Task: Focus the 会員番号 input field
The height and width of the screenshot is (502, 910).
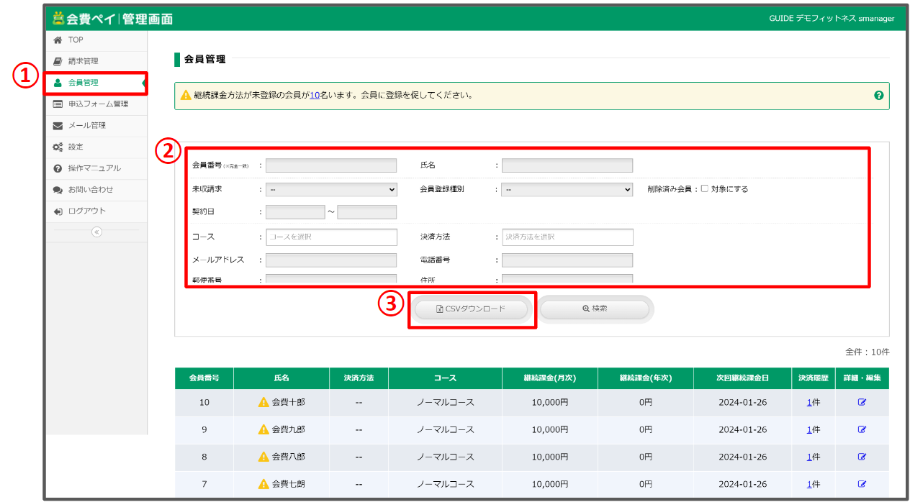Action: tap(331, 165)
